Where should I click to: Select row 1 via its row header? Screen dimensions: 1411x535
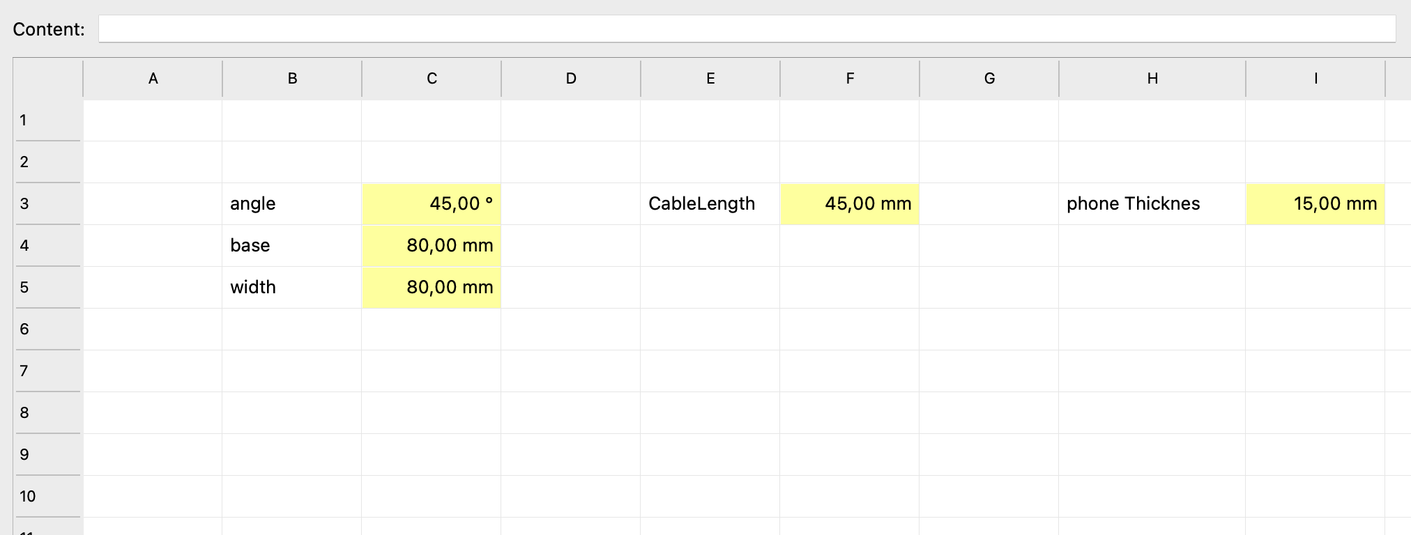(47, 120)
